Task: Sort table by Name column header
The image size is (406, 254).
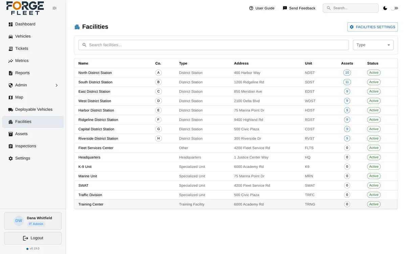Action: coord(83,63)
